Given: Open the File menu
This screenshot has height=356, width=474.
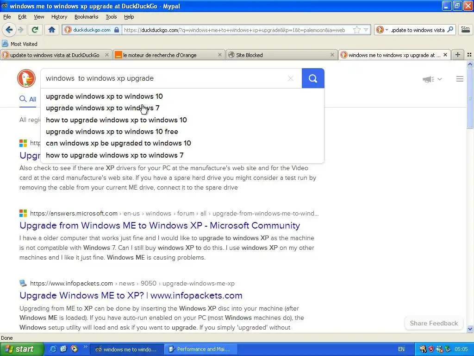Looking at the screenshot, I should [x=7, y=17].
